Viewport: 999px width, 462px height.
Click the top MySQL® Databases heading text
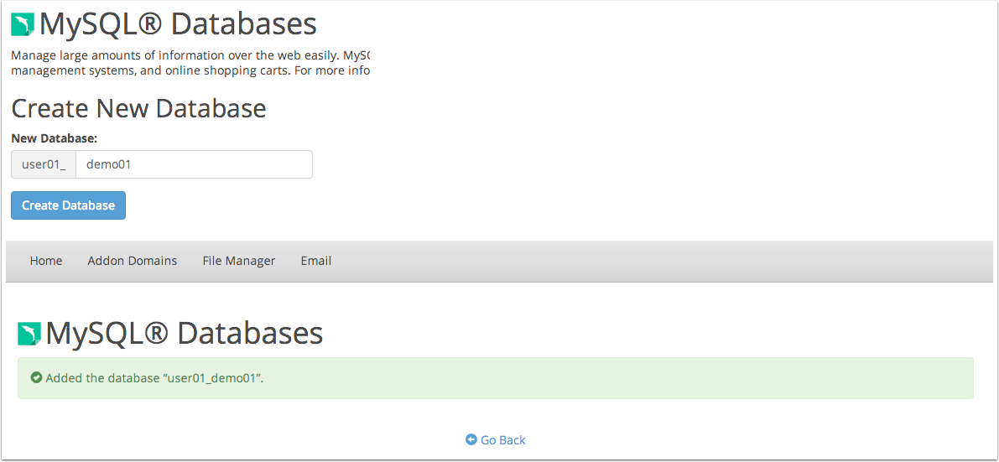pyautogui.click(x=178, y=24)
